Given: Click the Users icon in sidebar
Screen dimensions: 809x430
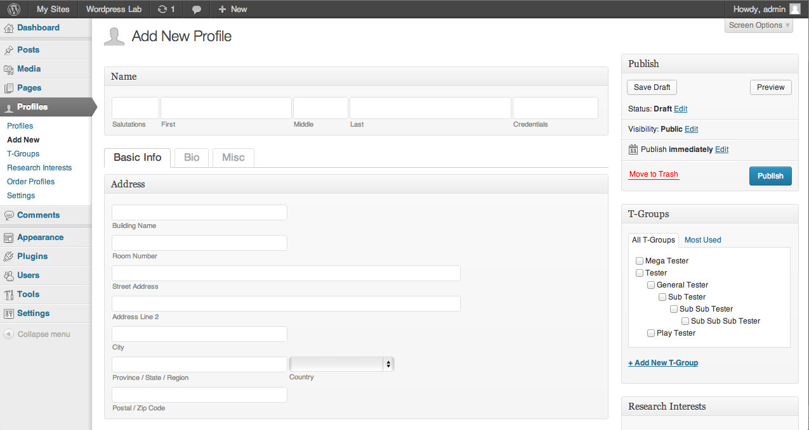Looking at the screenshot, I should pos(9,275).
